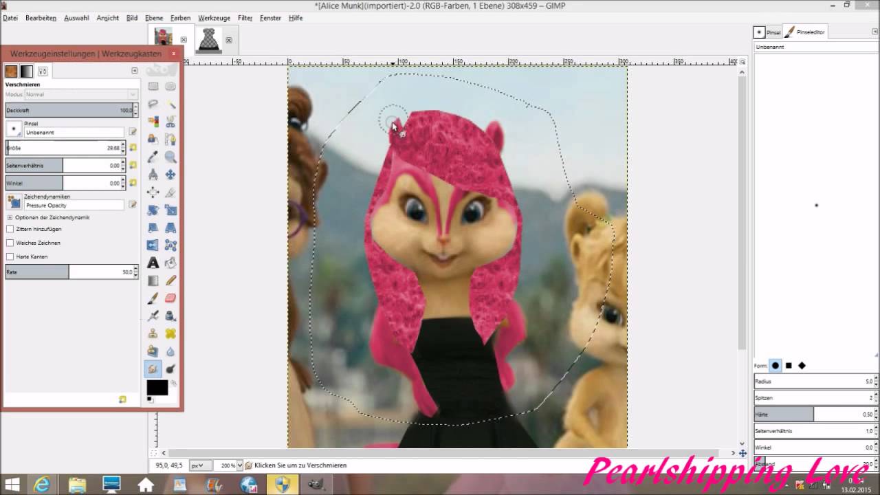Image resolution: width=880 pixels, height=495 pixels.
Task: Select the Text tool
Action: pos(153,263)
